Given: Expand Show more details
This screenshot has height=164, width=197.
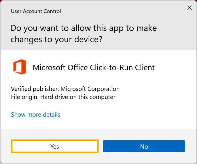Looking at the screenshot, I should pyautogui.click(x=35, y=115).
